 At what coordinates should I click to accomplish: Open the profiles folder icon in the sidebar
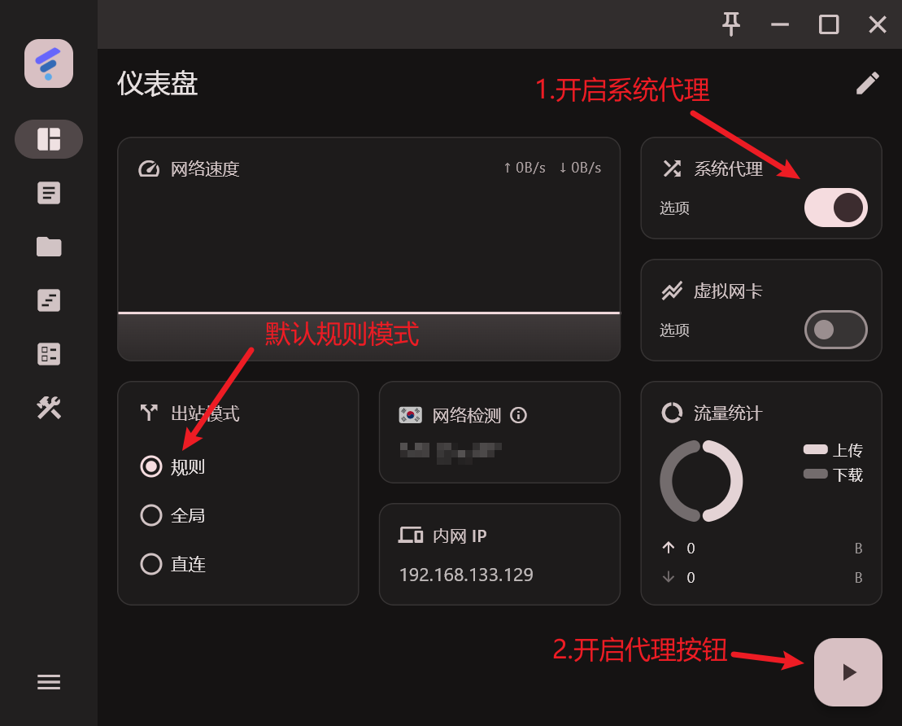[49, 247]
